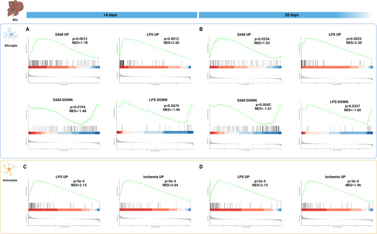Click the NES=-1.46 value
The width and height of the screenshot is (377, 234).
(x=171, y=110)
